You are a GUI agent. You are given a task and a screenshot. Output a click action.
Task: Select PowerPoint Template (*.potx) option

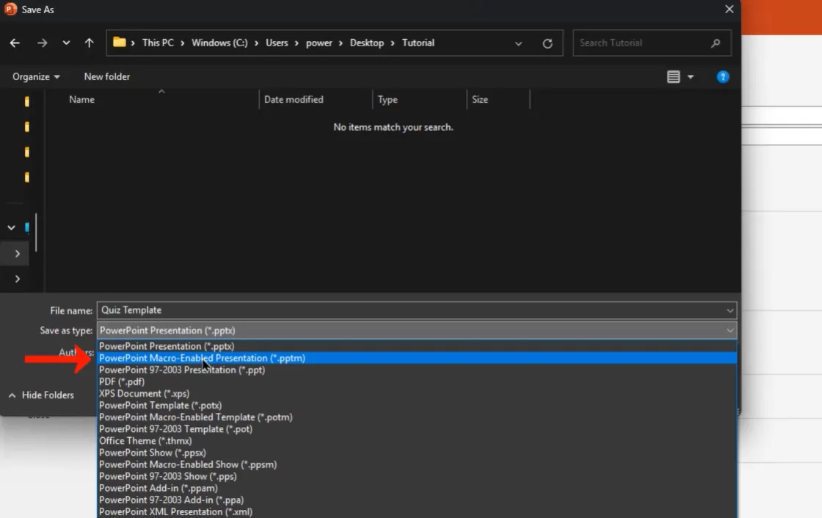tap(160, 406)
